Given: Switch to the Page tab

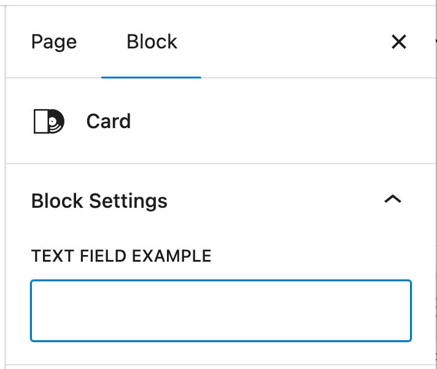Looking at the screenshot, I should pyautogui.click(x=54, y=42).
